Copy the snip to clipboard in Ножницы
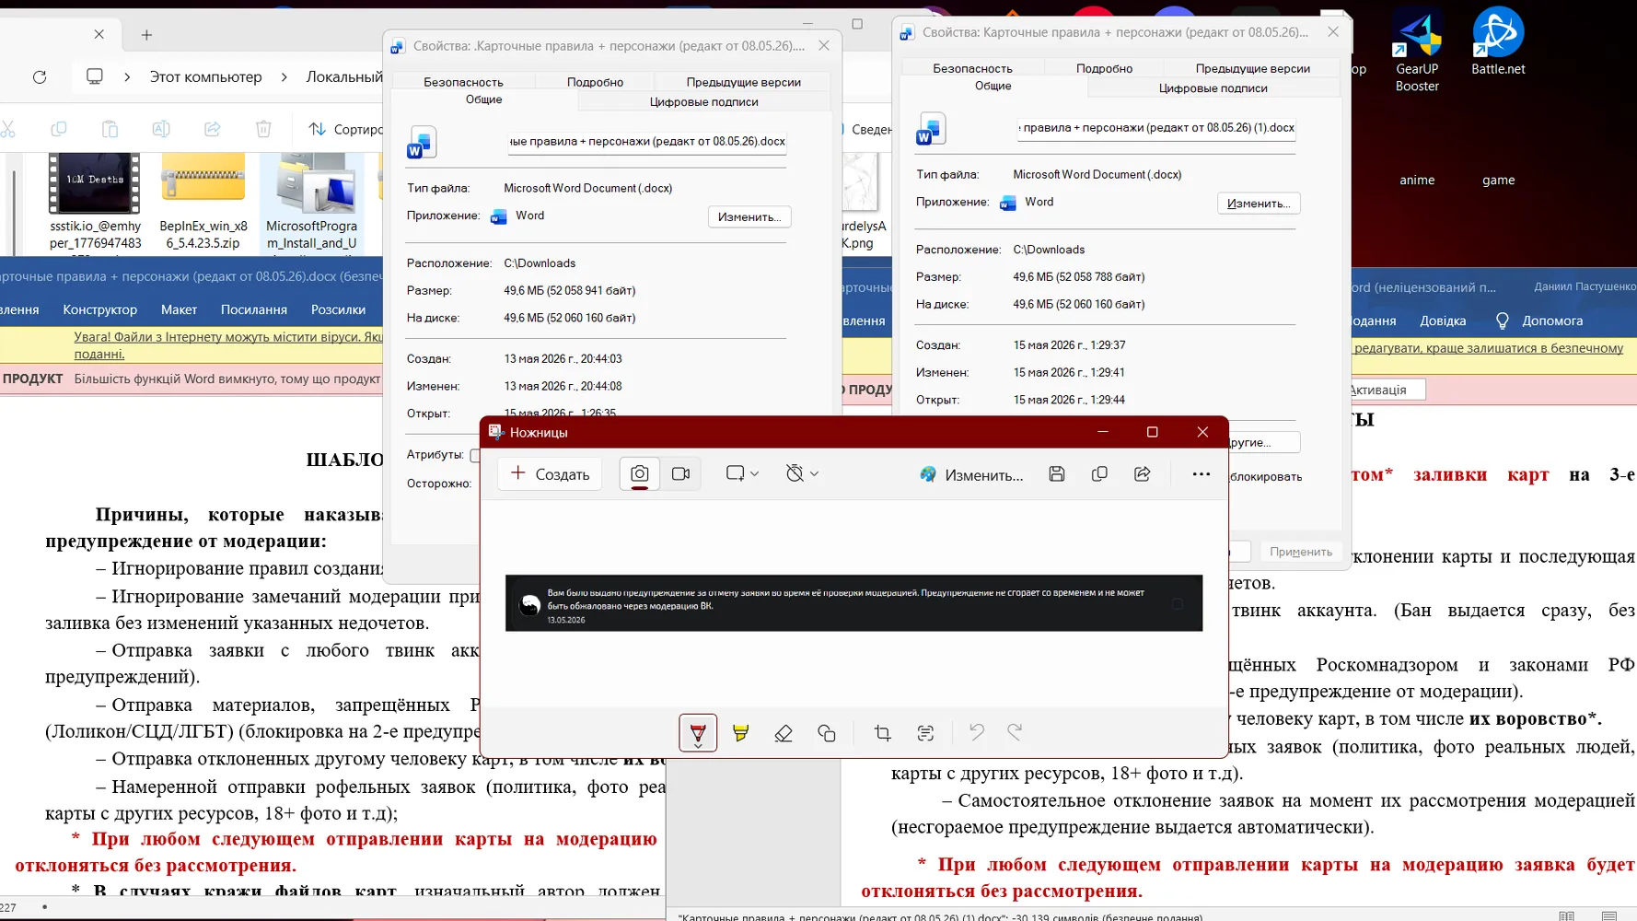 (x=1099, y=473)
